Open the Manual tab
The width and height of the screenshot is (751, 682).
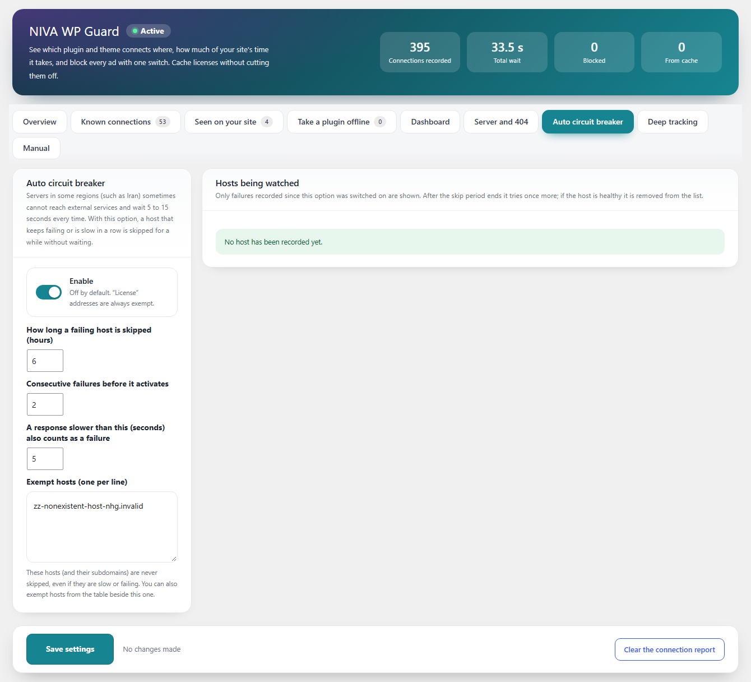coord(36,148)
